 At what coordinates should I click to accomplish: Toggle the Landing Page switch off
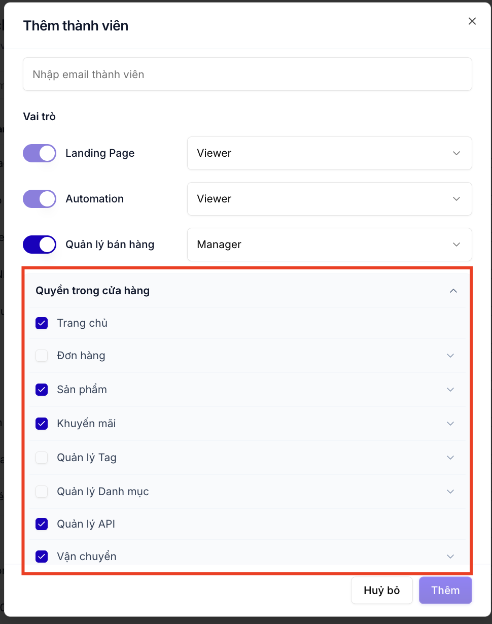click(40, 153)
